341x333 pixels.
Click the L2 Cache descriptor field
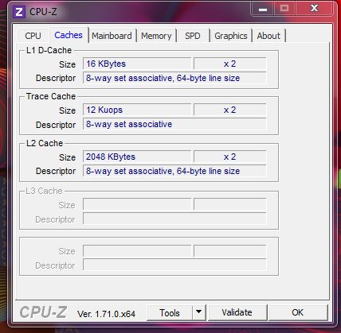point(174,171)
